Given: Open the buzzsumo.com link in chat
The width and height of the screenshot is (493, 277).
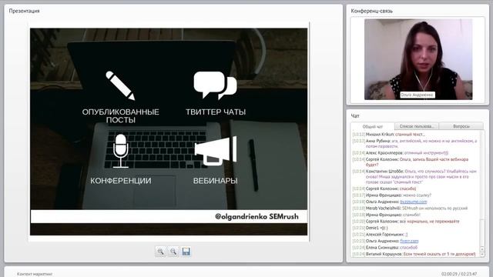Looking at the screenshot, I should point(414,202).
